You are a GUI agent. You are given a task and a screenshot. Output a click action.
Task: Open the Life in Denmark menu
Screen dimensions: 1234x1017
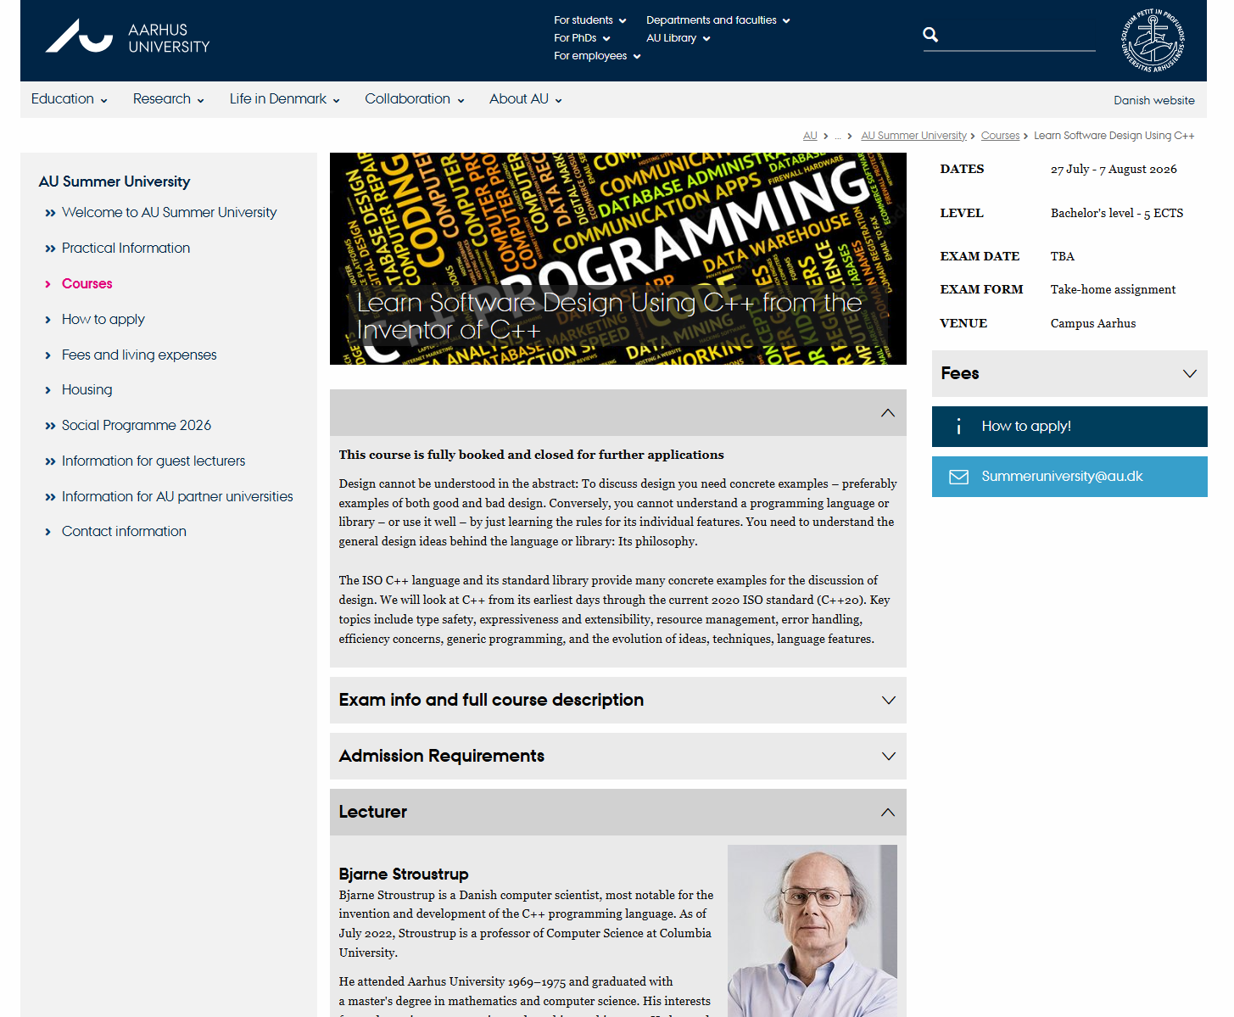coord(285,99)
